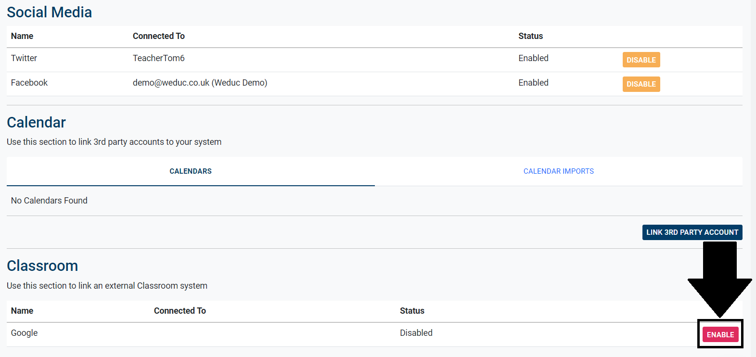Click the TeacherTom6 connected account
This screenshot has width=756, height=357.
[158, 58]
